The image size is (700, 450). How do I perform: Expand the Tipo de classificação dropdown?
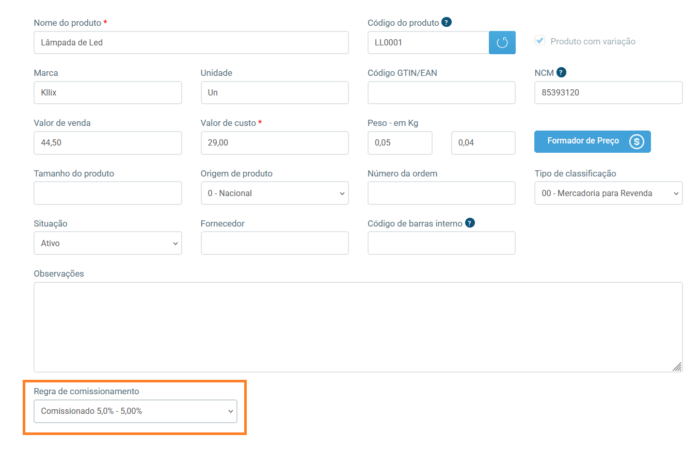coord(608,193)
